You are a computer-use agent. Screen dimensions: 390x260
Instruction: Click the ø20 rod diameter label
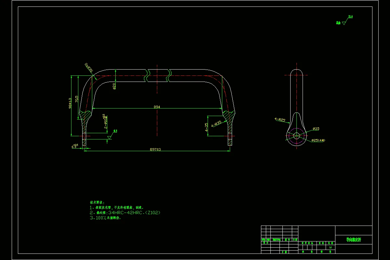pyautogui.click(x=114, y=86)
